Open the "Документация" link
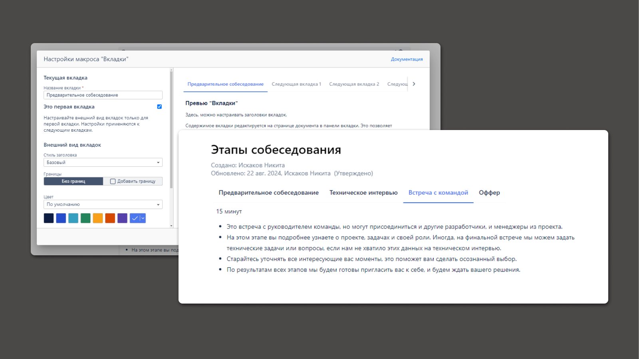639x359 pixels. point(407,59)
